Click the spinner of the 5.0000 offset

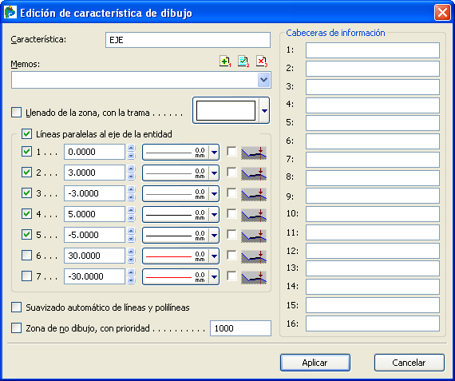pyautogui.click(x=131, y=214)
